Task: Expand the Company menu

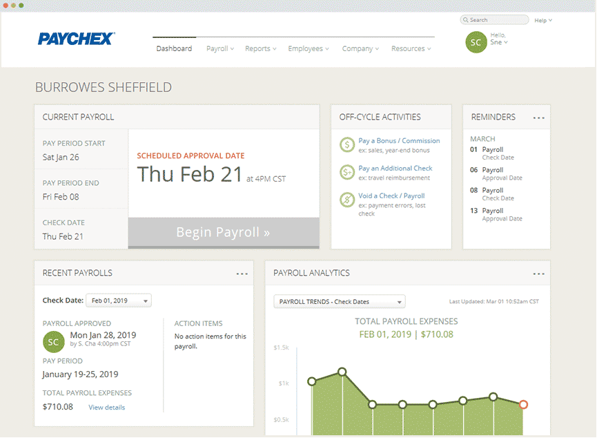Action: 360,48
